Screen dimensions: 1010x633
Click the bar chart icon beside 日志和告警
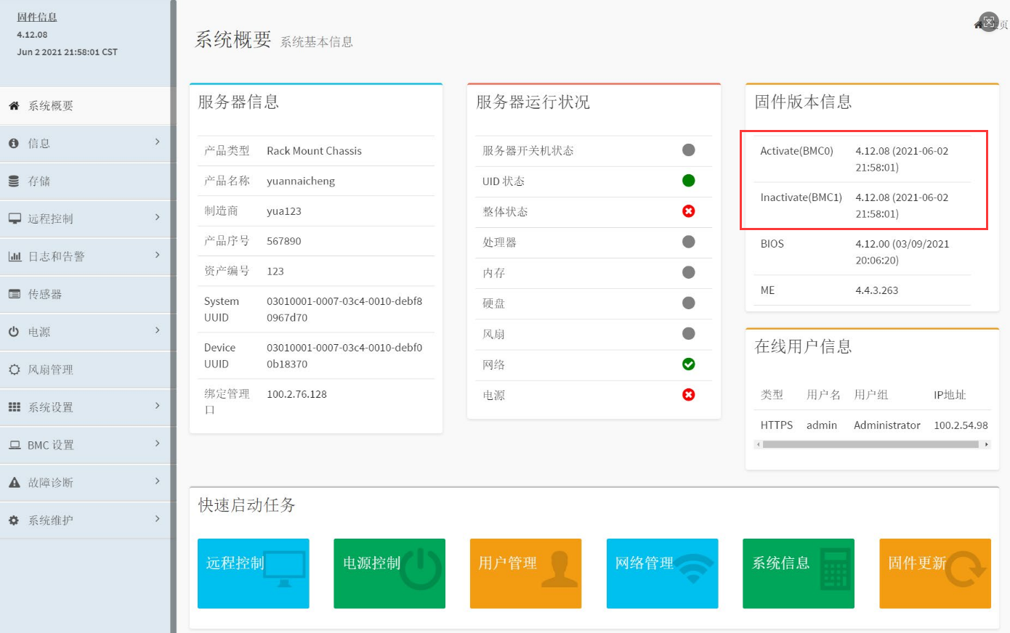pyautogui.click(x=15, y=256)
